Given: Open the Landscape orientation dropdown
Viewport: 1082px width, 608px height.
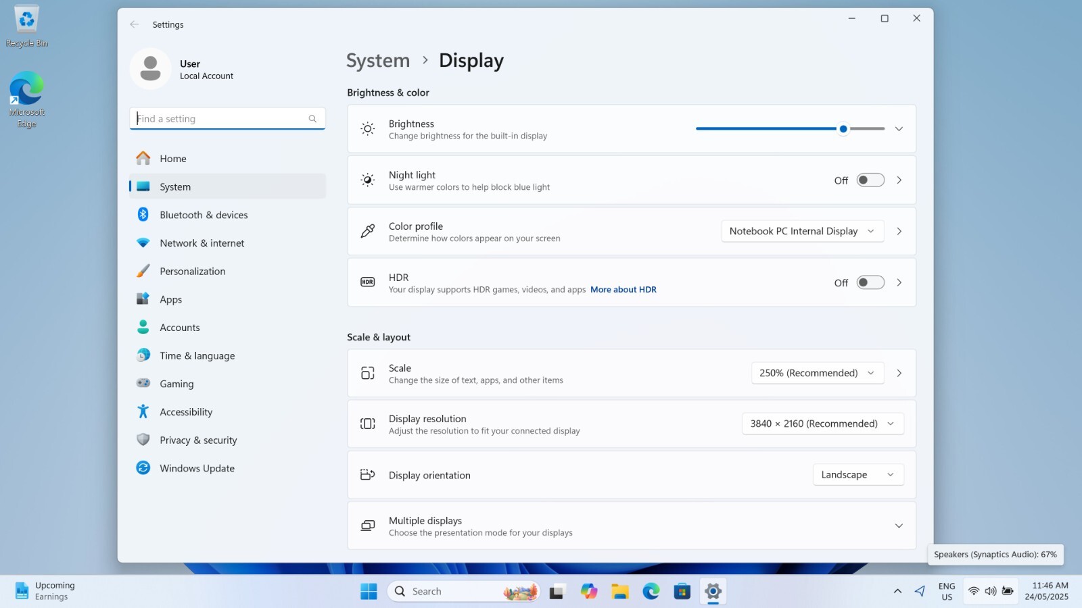Looking at the screenshot, I should click(858, 475).
